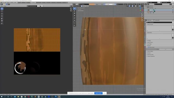Open the File menu

click(3, 2)
